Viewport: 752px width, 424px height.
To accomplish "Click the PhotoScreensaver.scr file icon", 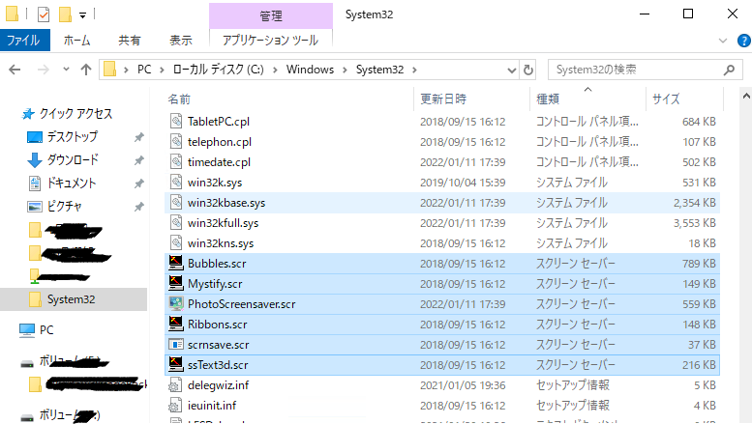I will click(176, 303).
